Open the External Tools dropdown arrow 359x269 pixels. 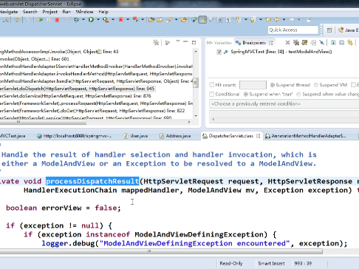(x=113, y=20)
